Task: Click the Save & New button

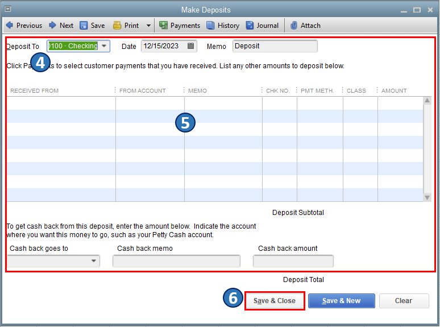Action: pos(341,301)
